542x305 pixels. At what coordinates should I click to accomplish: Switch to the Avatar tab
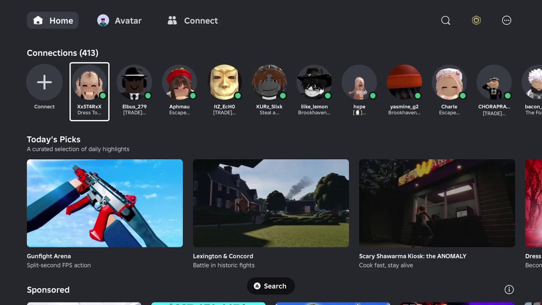(x=119, y=20)
